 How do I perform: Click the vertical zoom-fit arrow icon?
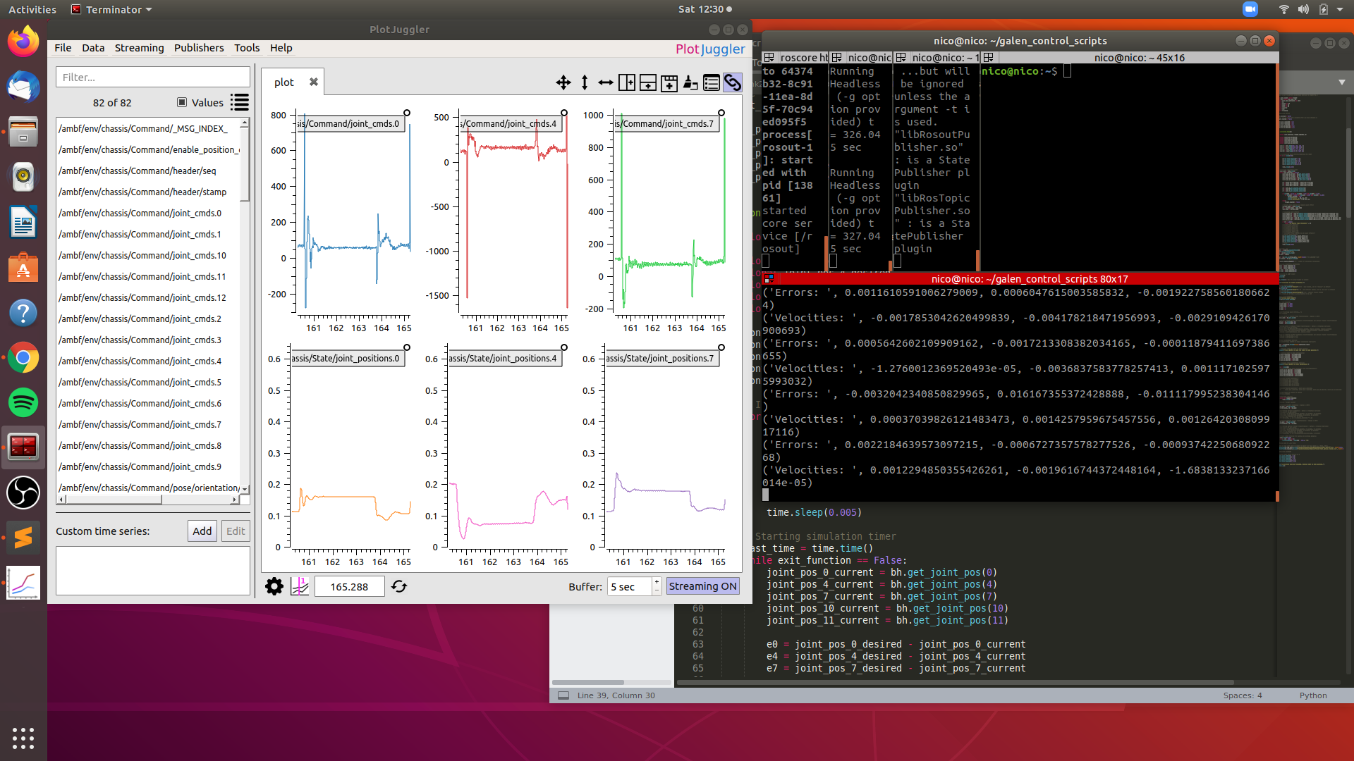click(x=584, y=82)
